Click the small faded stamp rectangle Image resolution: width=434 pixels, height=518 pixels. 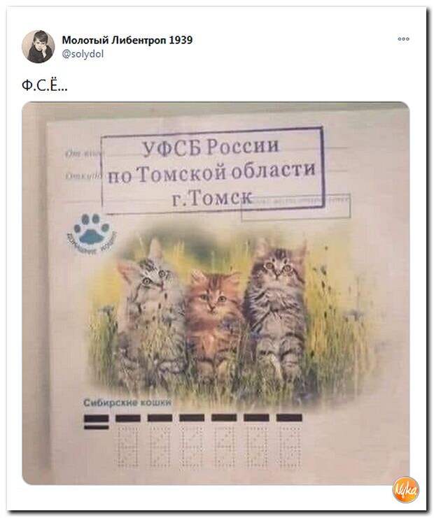(295, 206)
